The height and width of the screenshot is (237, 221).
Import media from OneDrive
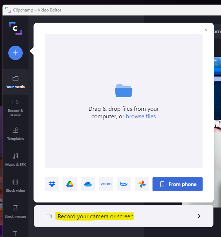(88, 184)
